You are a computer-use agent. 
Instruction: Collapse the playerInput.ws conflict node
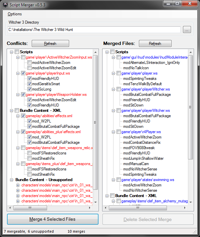pos(18,73)
